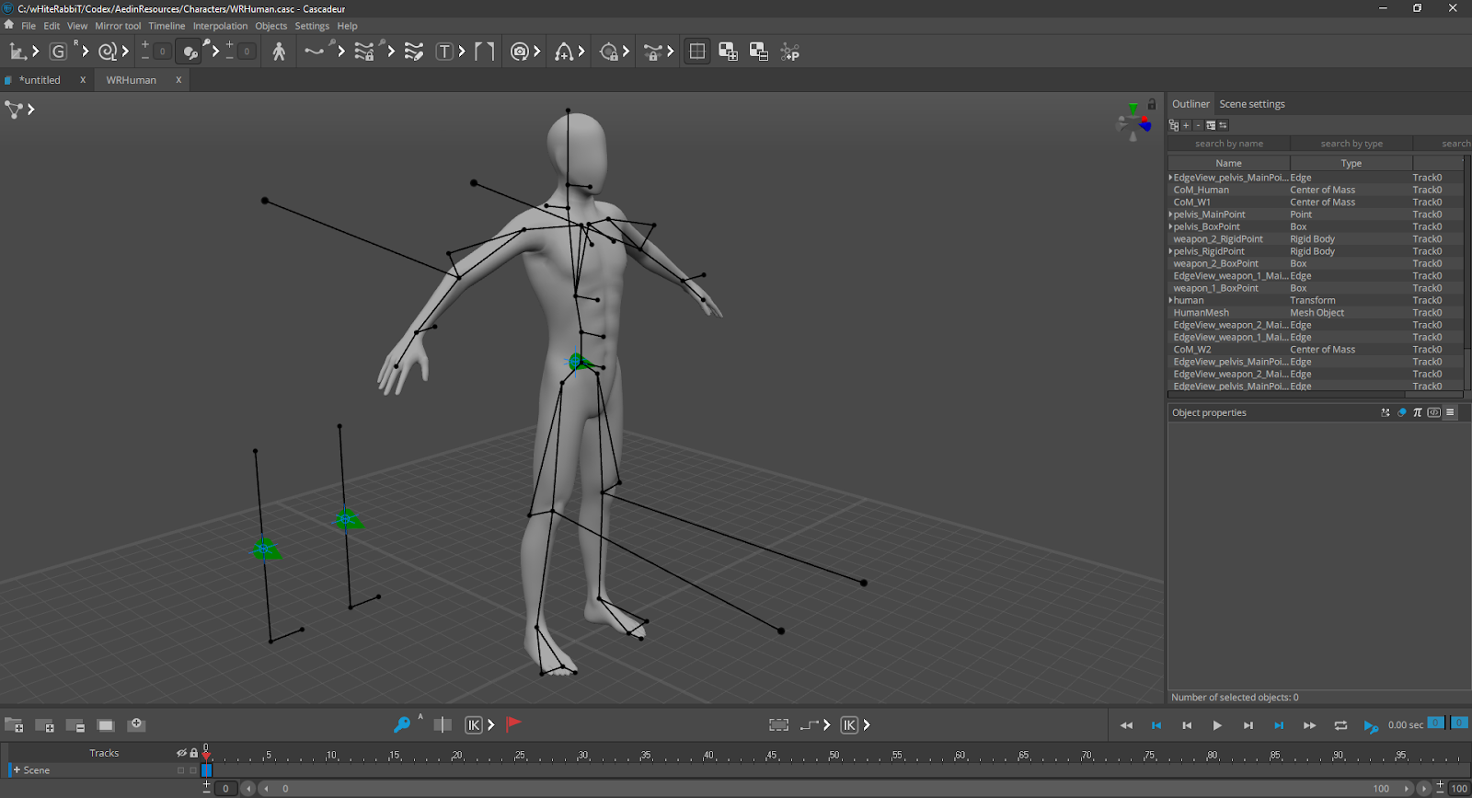Click the four-pane viewport layout icon
Viewport: 1472px width, 798px height.
click(697, 52)
